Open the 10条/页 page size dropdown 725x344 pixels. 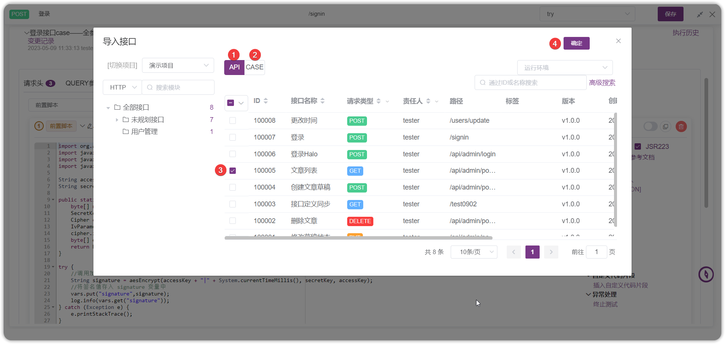pos(474,252)
